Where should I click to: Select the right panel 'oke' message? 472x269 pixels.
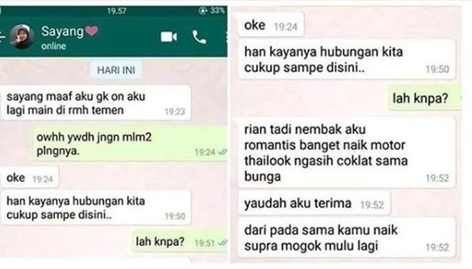pyautogui.click(x=271, y=25)
